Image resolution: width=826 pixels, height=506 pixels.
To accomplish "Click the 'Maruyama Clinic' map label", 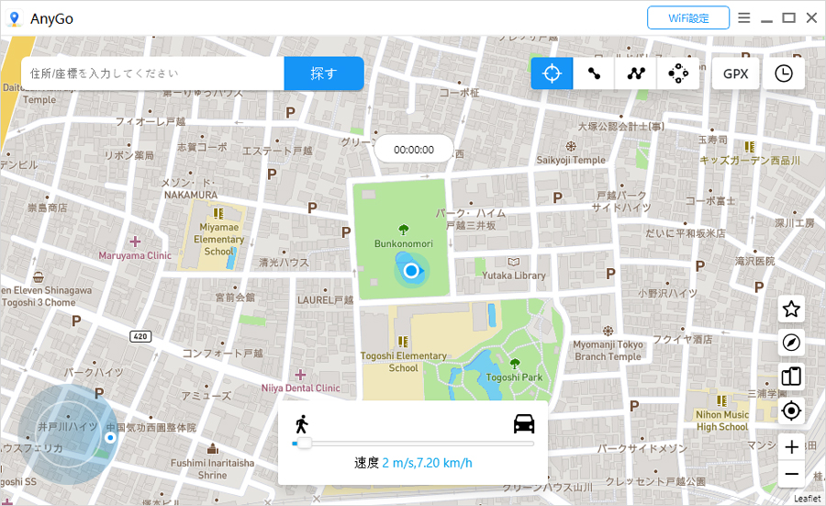I will pyautogui.click(x=135, y=255).
